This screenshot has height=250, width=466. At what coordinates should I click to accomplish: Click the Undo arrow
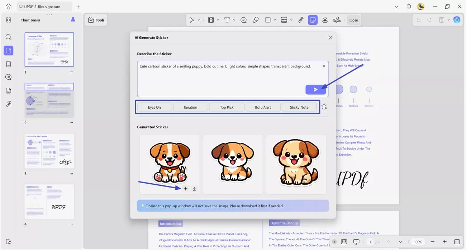pos(418,20)
